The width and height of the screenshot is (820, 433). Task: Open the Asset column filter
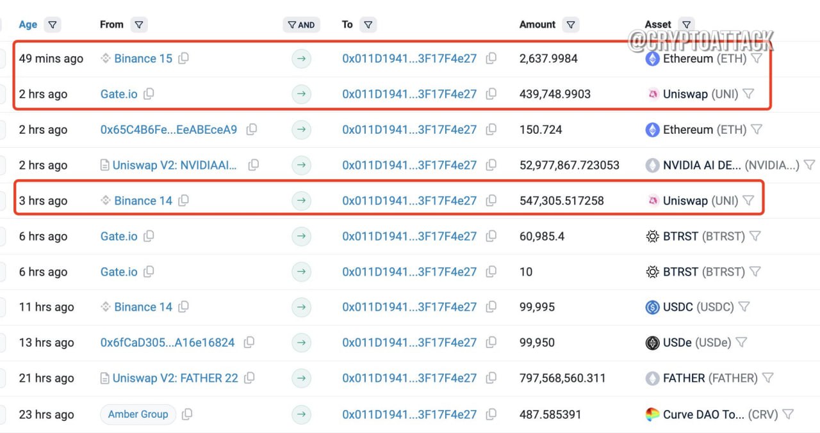[x=685, y=25]
